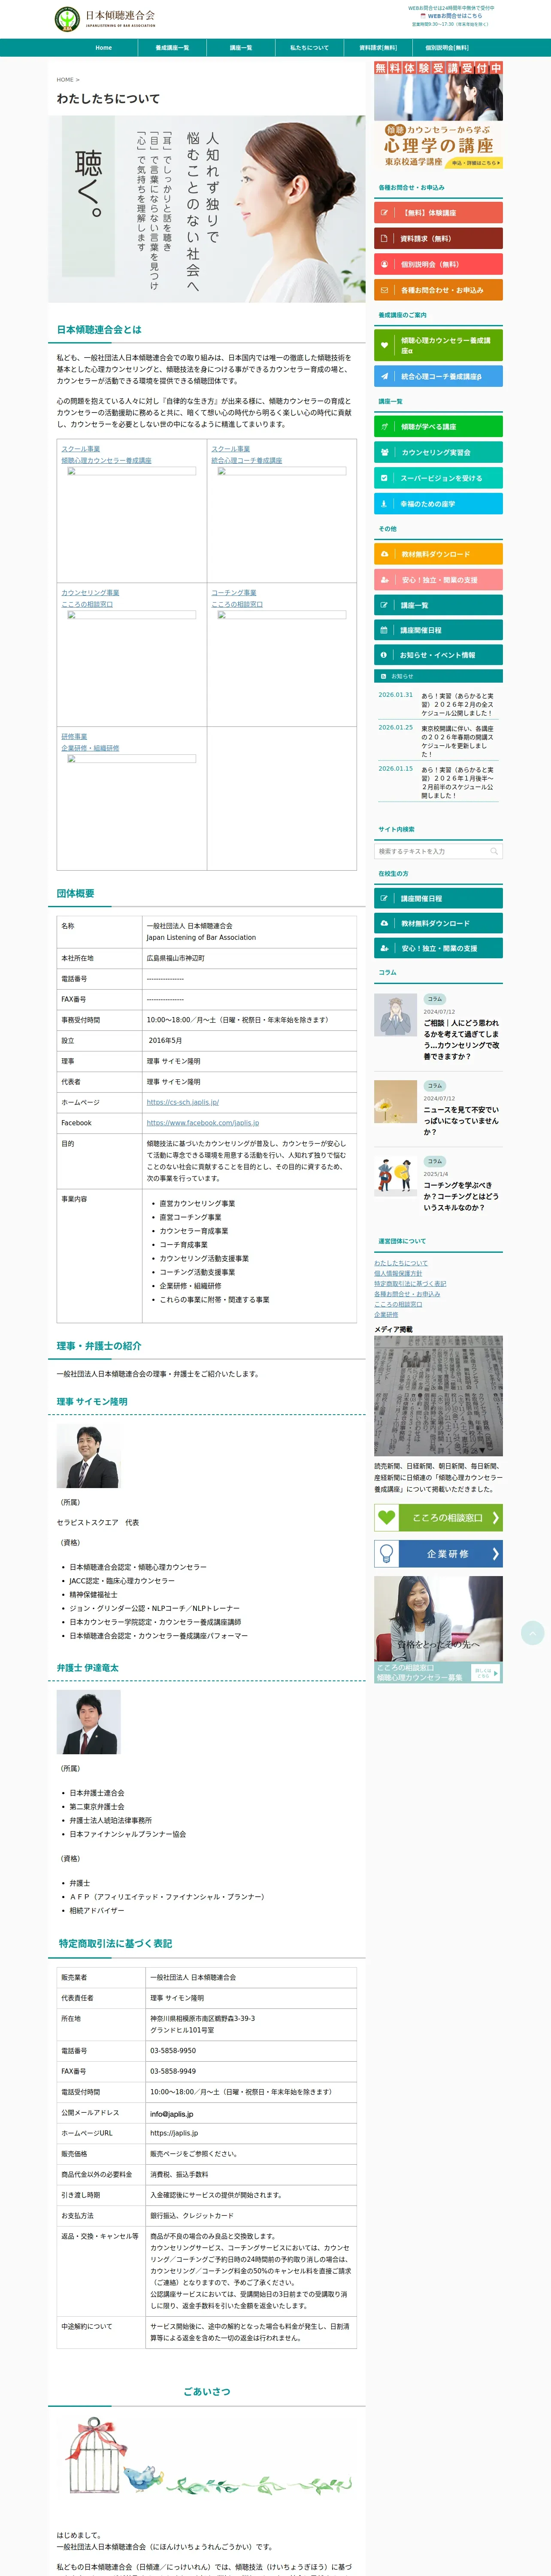Click the group icon on カウンセリング実習会
This screenshot has width=551, height=2576.
pyautogui.click(x=384, y=452)
